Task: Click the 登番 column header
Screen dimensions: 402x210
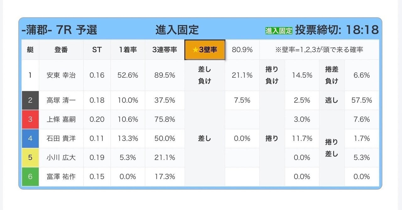Action: pyautogui.click(x=61, y=50)
